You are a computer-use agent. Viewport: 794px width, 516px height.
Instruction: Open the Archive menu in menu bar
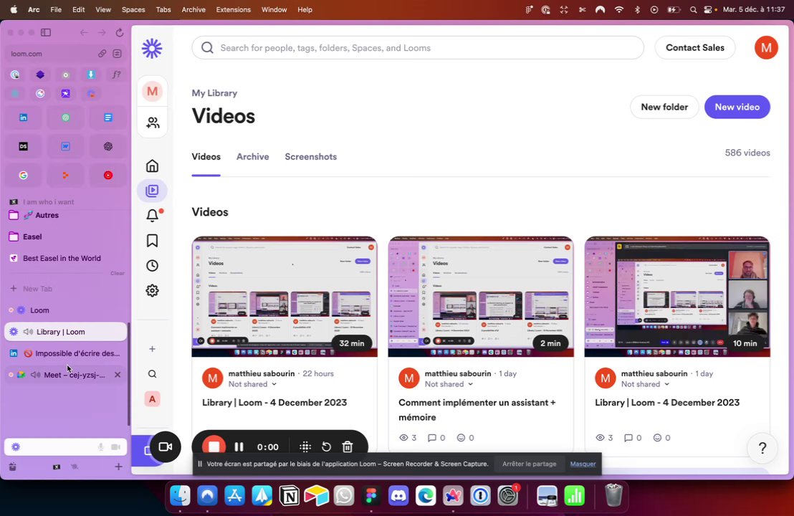coord(193,9)
